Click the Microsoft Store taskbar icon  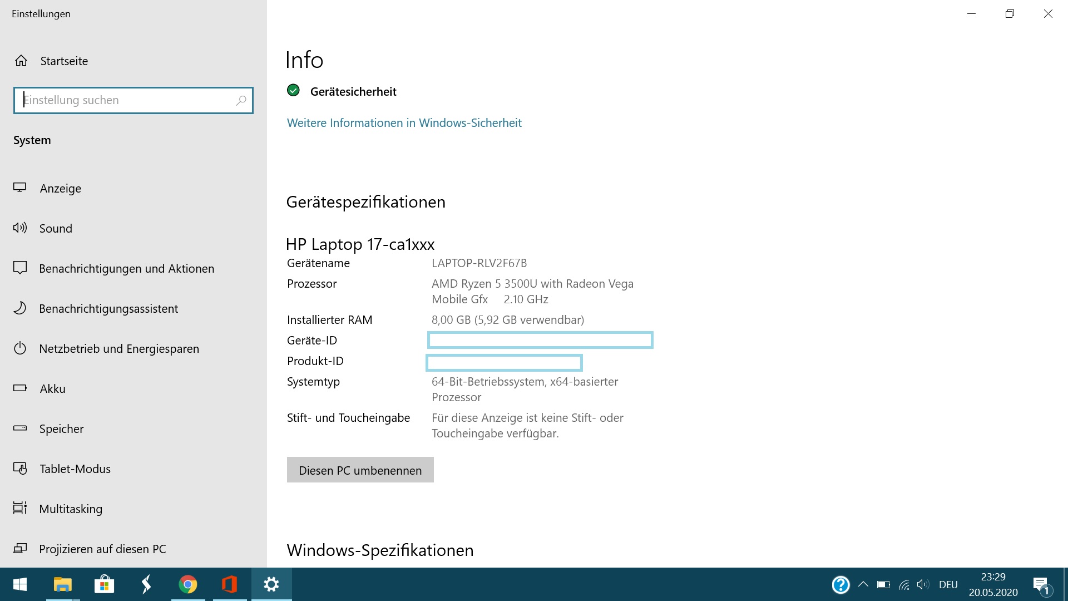pos(104,584)
